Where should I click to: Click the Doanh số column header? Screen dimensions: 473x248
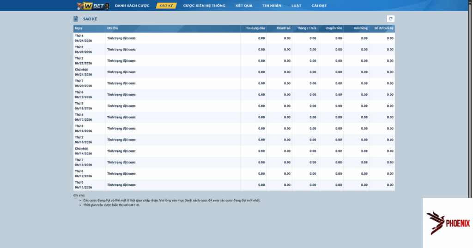click(284, 28)
